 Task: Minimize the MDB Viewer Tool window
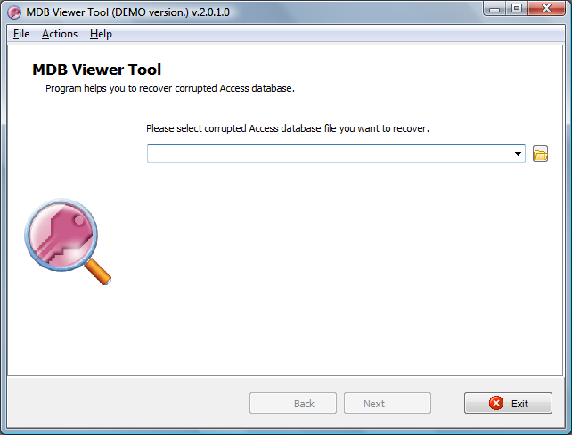point(494,9)
